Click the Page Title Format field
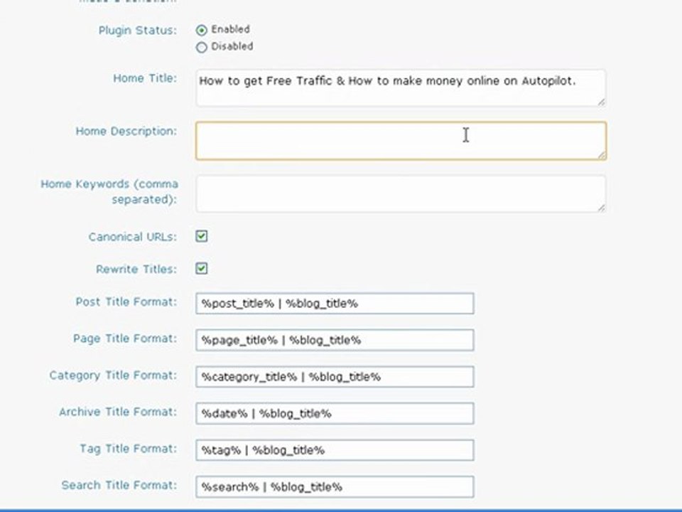This screenshot has height=512, width=682. [x=335, y=340]
